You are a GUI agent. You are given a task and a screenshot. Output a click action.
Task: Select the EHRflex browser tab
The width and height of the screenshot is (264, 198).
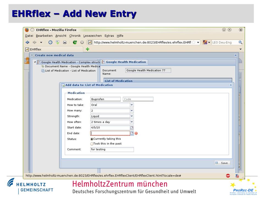point(54,49)
